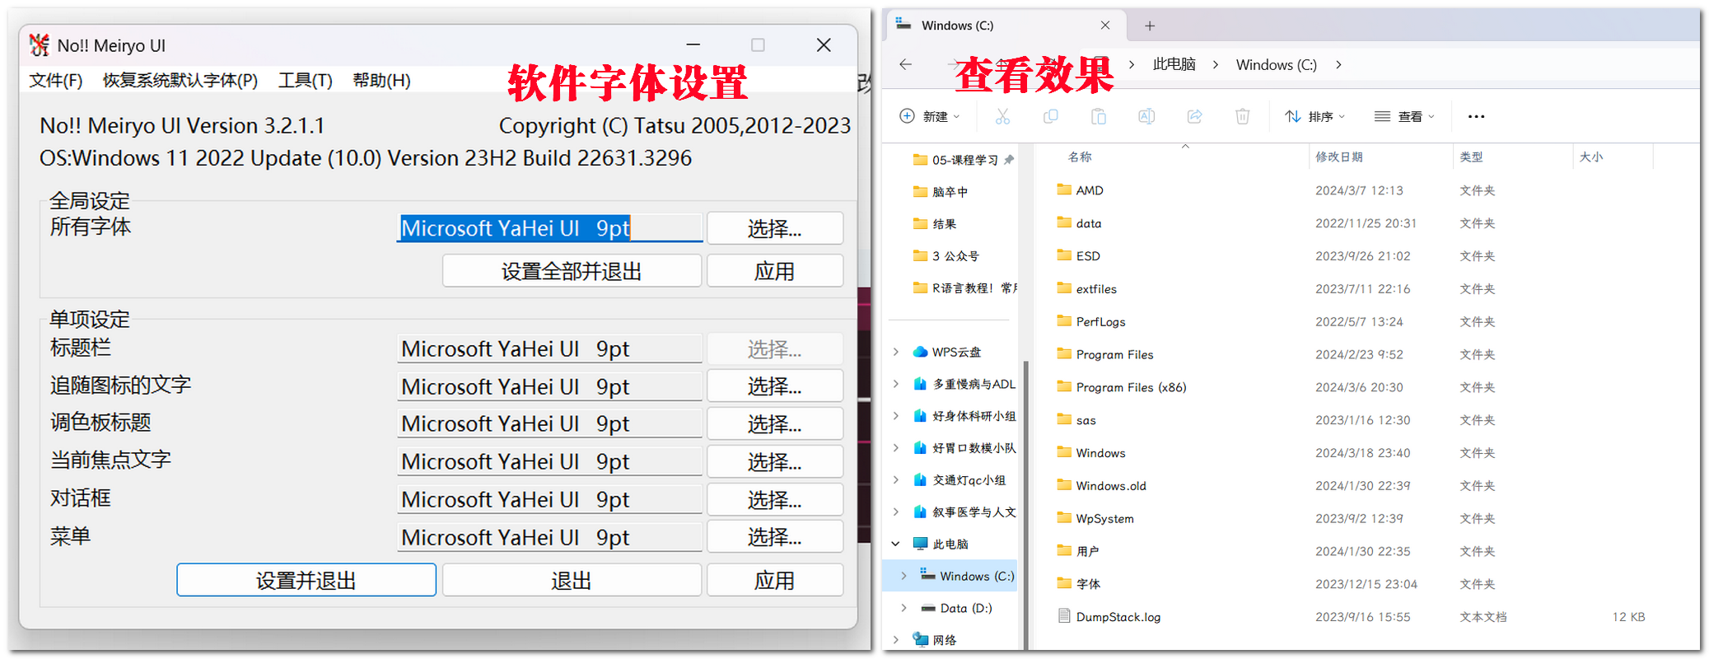Screen dimensions: 1709x659
Task: Click 选择... for 对话框 font
Action: pos(774,499)
